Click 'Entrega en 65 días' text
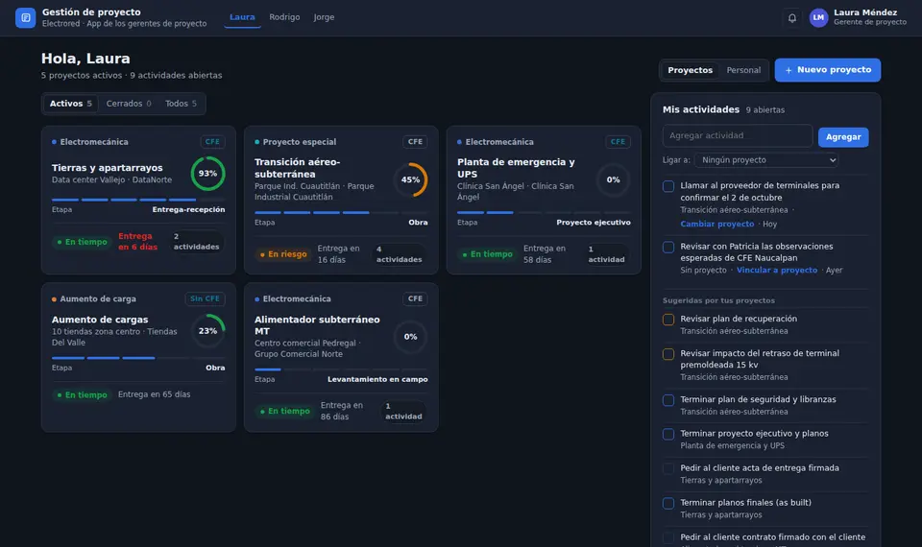 (x=154, y=394)
